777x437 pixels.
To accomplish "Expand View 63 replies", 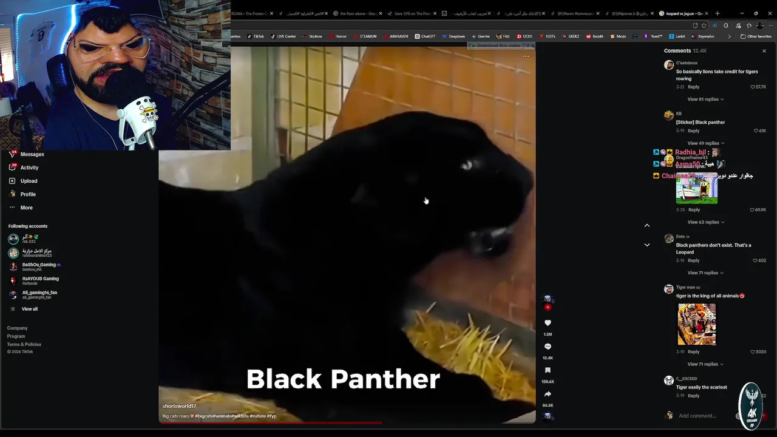I will (705, 222).
